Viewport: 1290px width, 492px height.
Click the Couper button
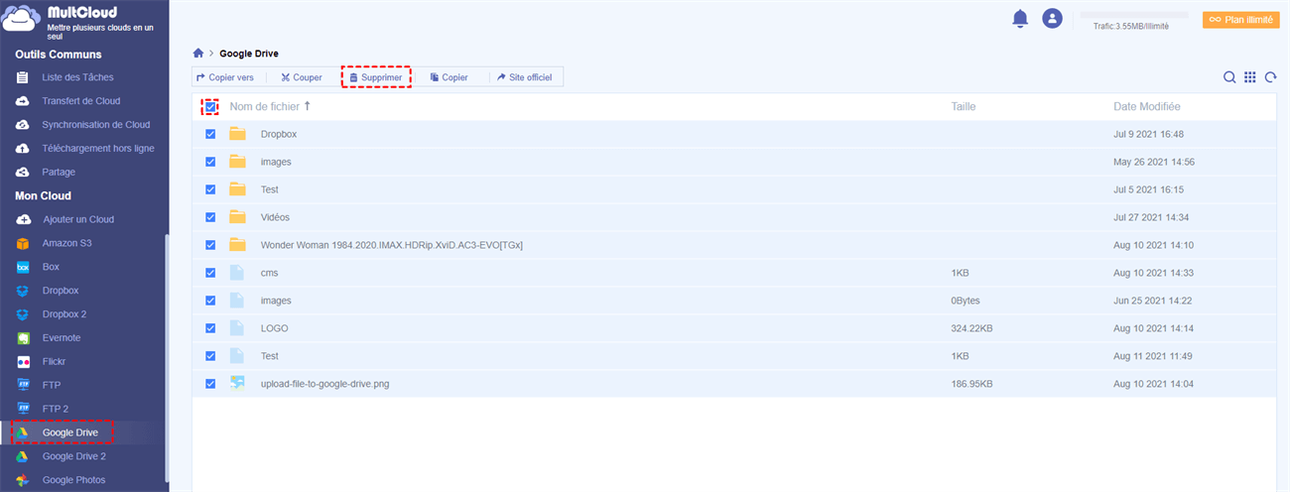[302, 77]
